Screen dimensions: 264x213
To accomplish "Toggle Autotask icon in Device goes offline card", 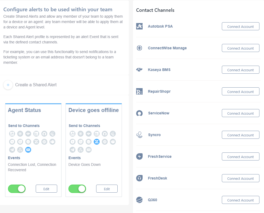I will [73, 134].
